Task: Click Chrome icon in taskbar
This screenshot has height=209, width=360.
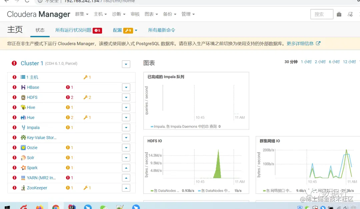Action: [56, 207]
